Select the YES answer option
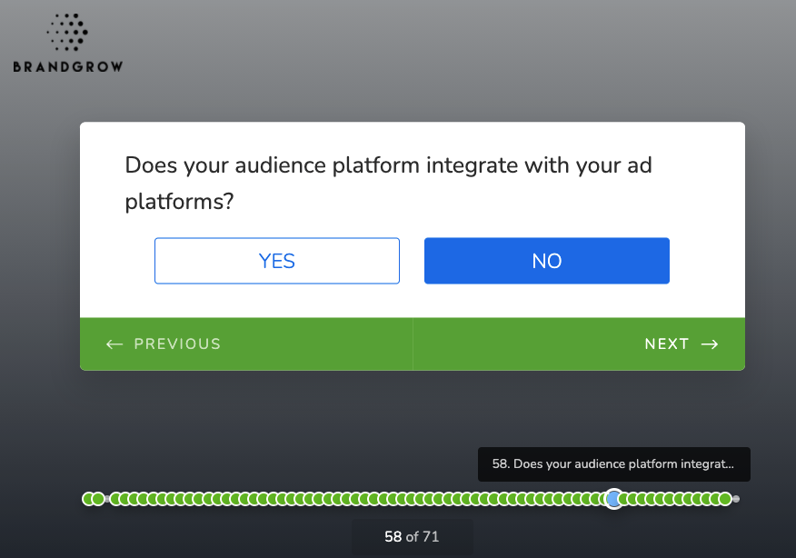The image size is (796, 558). 277,261
